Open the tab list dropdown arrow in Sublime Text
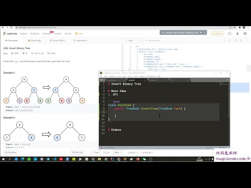The image size is (251, 188). tap(227, 80)
